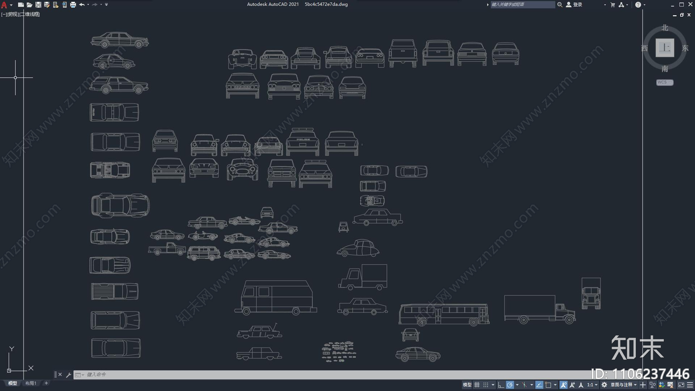Open the 1:1 annotation scale dropdown
The image size is (695, 391).
pyautogui.click(x=592, y=385)
